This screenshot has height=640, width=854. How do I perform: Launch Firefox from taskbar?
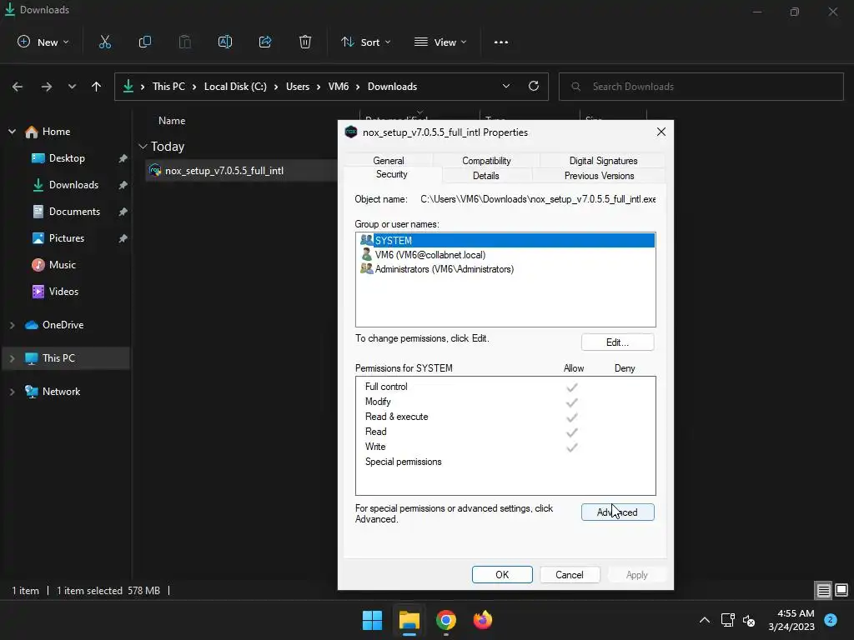click(x=483, y=620)
